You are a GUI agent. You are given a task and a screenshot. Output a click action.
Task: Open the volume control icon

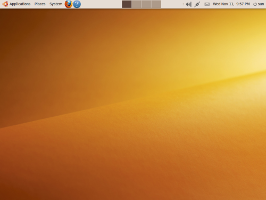point(188,4)
